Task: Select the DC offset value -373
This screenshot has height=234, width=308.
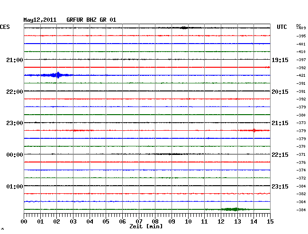Action: pyautogui.click(x=301, y=123)
